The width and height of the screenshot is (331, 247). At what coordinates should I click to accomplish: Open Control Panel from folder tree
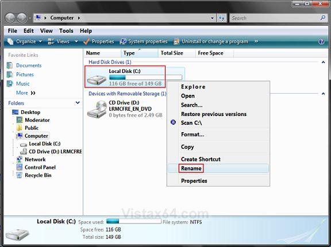[36, 167]
